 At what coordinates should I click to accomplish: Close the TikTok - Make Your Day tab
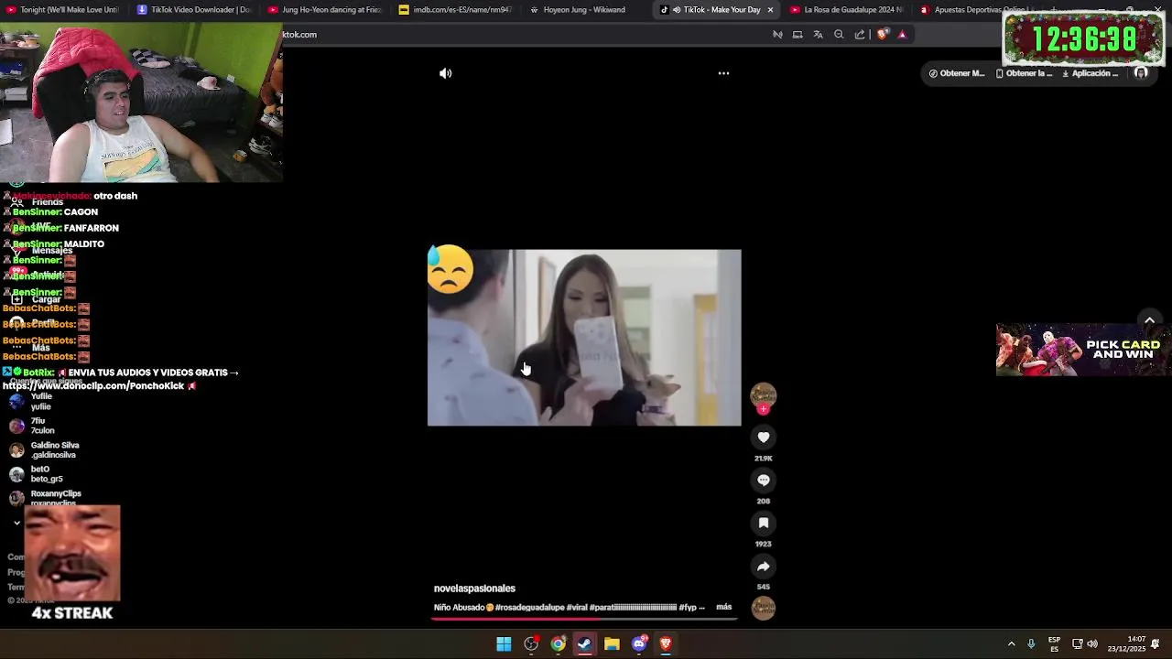pyautogui.click(x=770, y=10)
